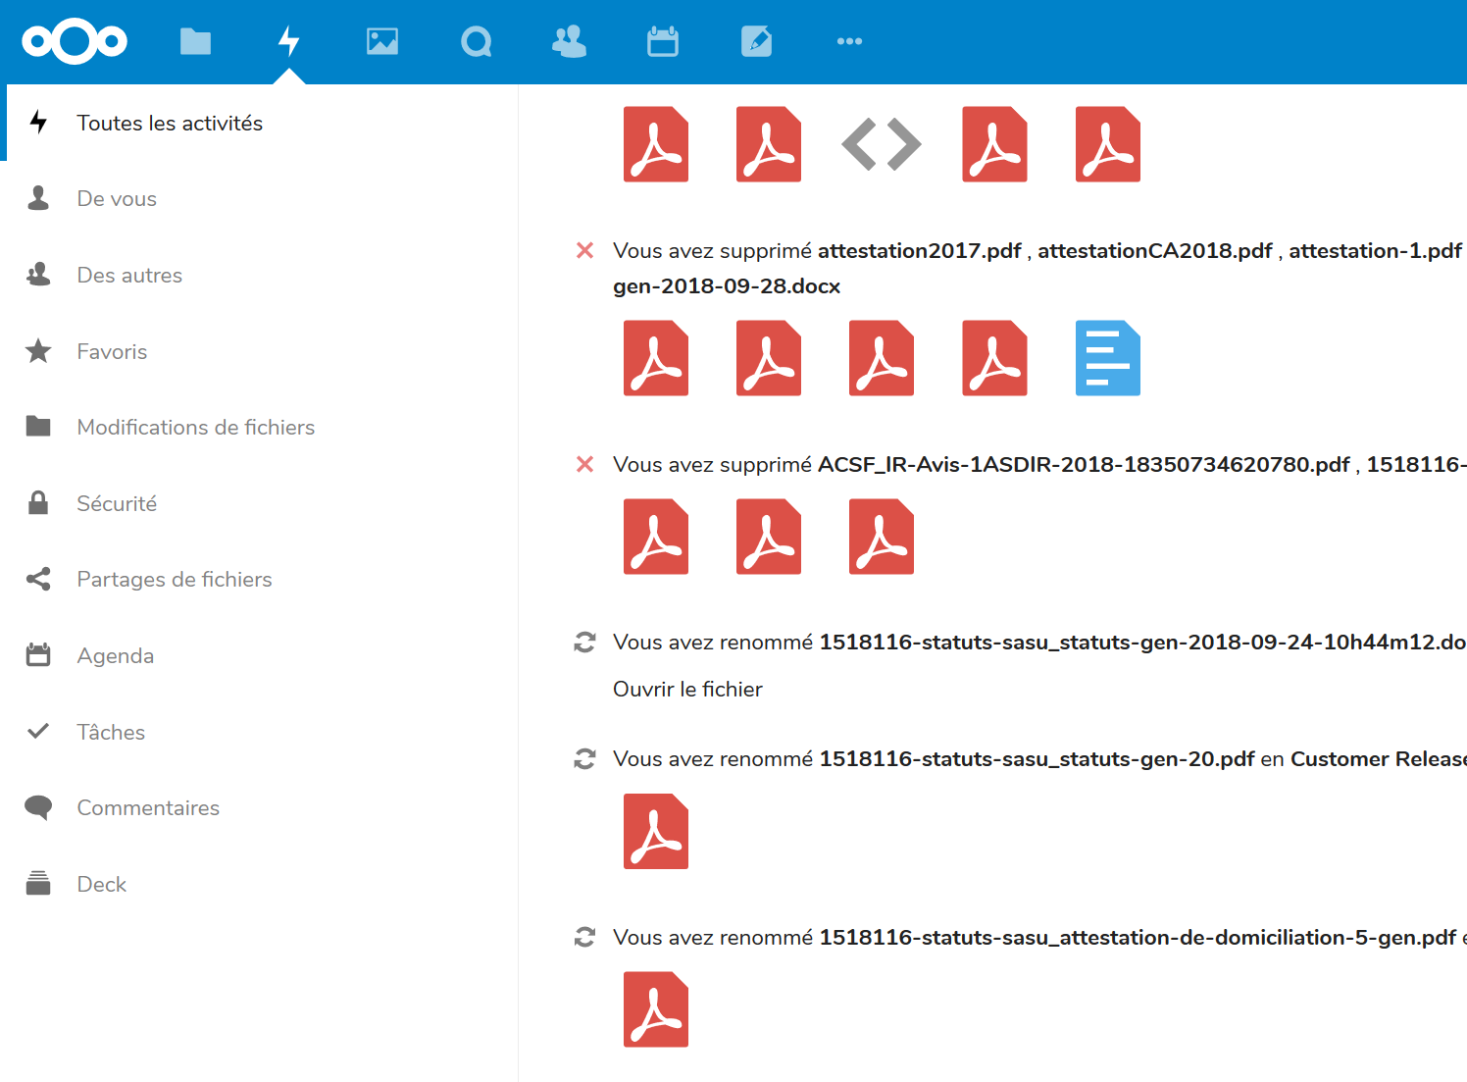This screenshot has height=1082, width=1467.
Task: Click the person icon beside De vous
Action: (x=38, y=198)
